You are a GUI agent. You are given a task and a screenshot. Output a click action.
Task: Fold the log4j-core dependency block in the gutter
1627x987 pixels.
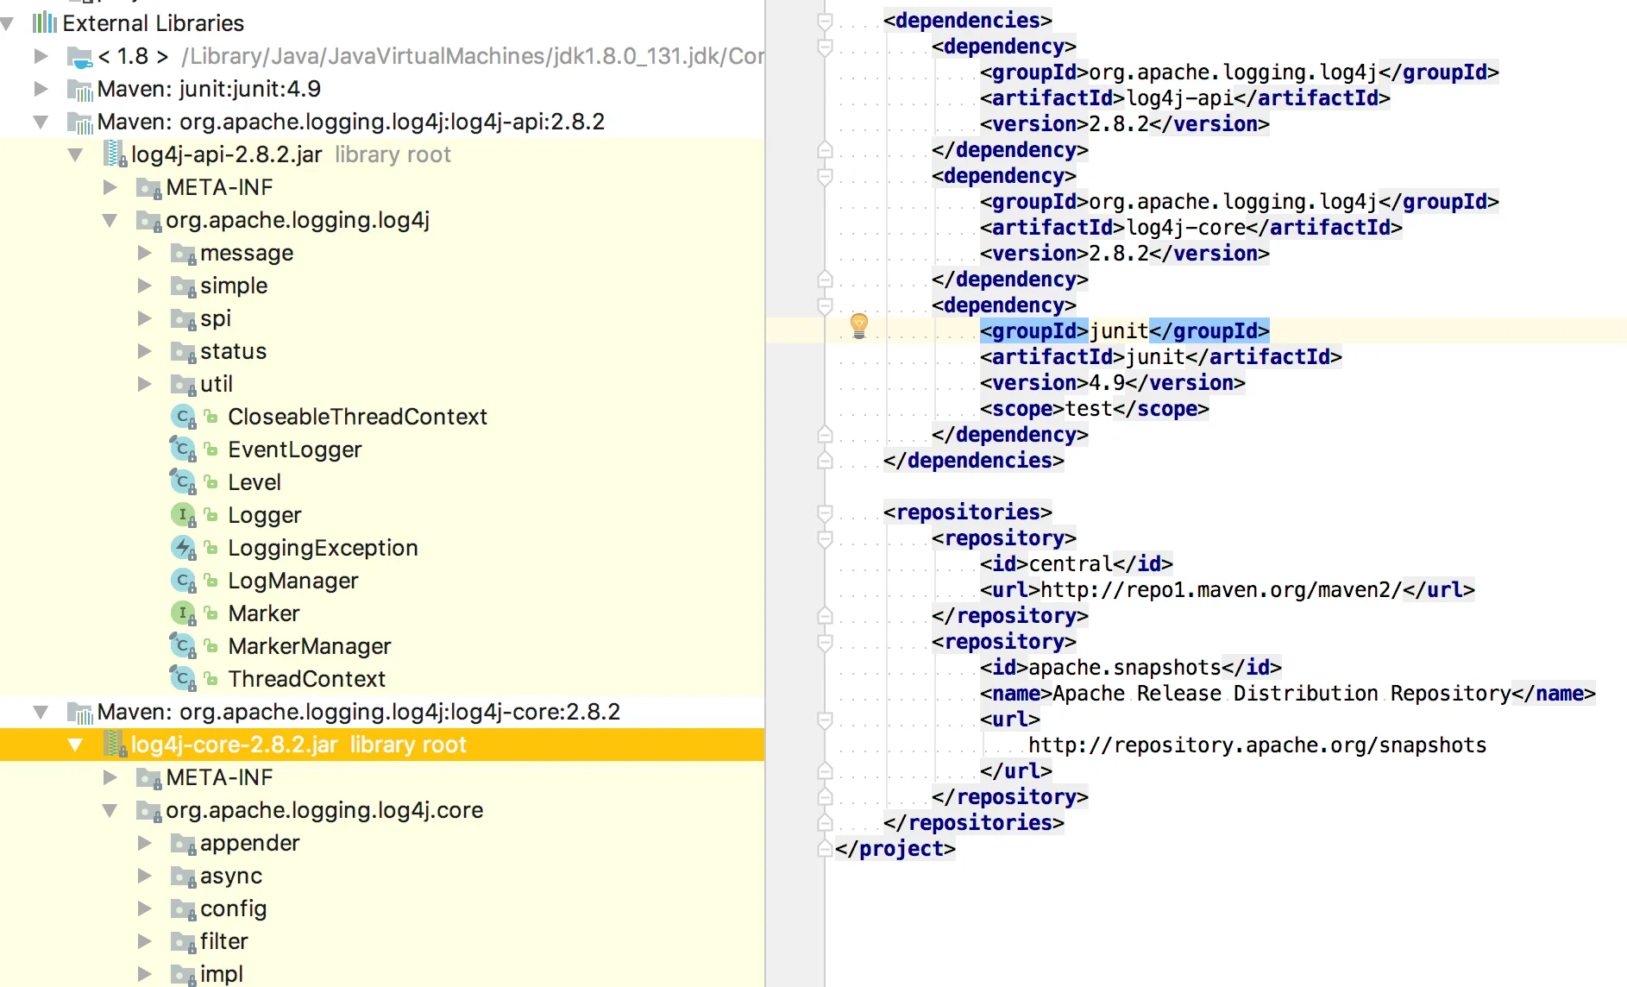[x=825, y=177]
